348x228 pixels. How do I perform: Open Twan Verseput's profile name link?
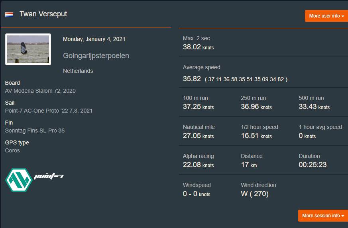point(43,14)
